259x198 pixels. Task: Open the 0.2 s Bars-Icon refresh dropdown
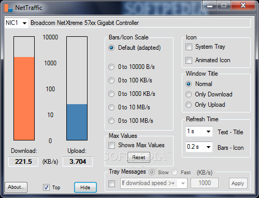199,147
